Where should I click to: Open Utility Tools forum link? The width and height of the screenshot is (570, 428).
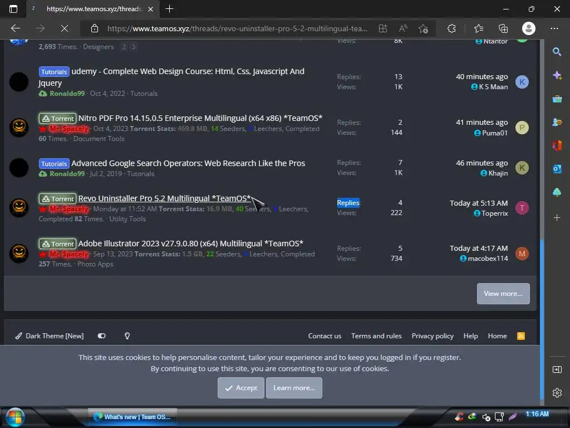(x=127, y=219)
